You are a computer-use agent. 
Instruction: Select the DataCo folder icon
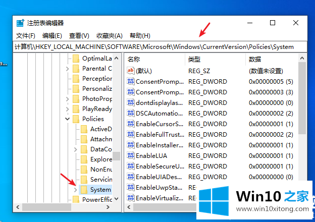click(x=84, y=149)
